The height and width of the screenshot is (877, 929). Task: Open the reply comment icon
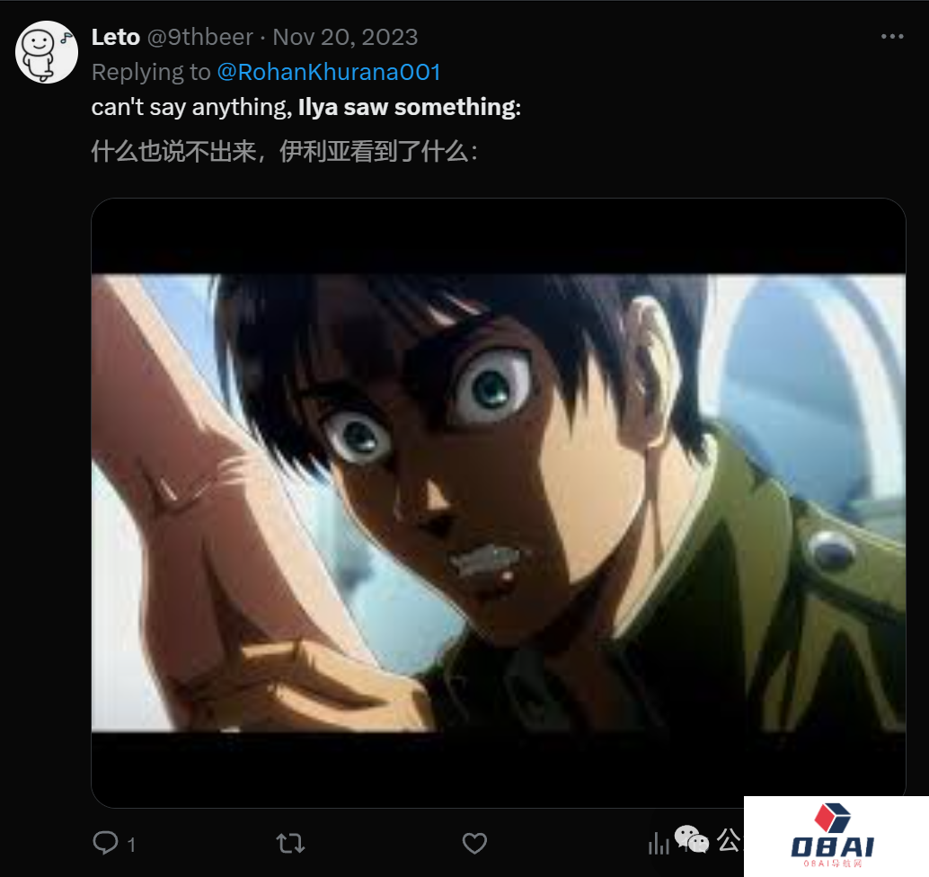tap(105, 843)
